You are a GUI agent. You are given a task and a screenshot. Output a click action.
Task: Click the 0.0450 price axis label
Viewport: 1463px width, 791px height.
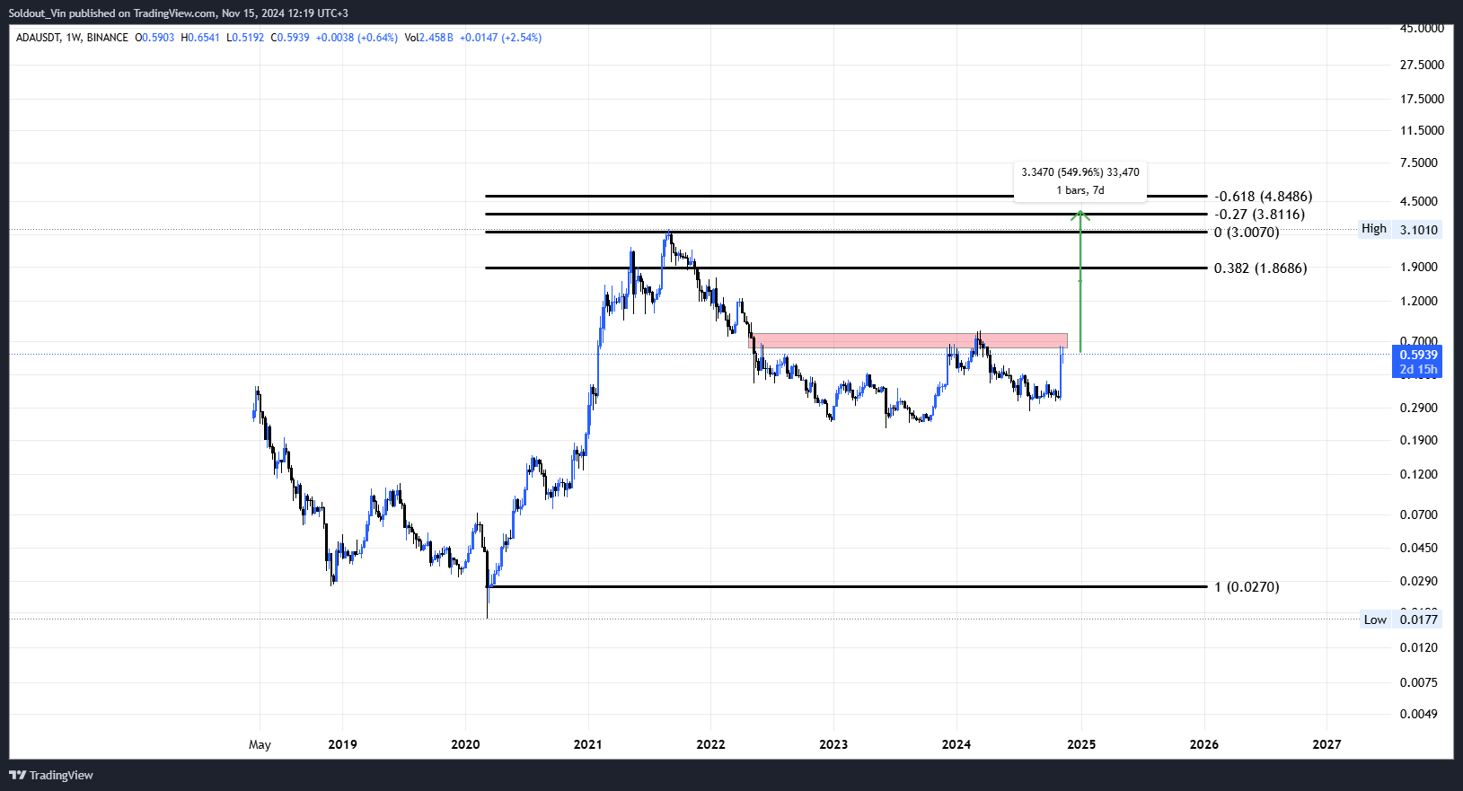(1419, 548)
